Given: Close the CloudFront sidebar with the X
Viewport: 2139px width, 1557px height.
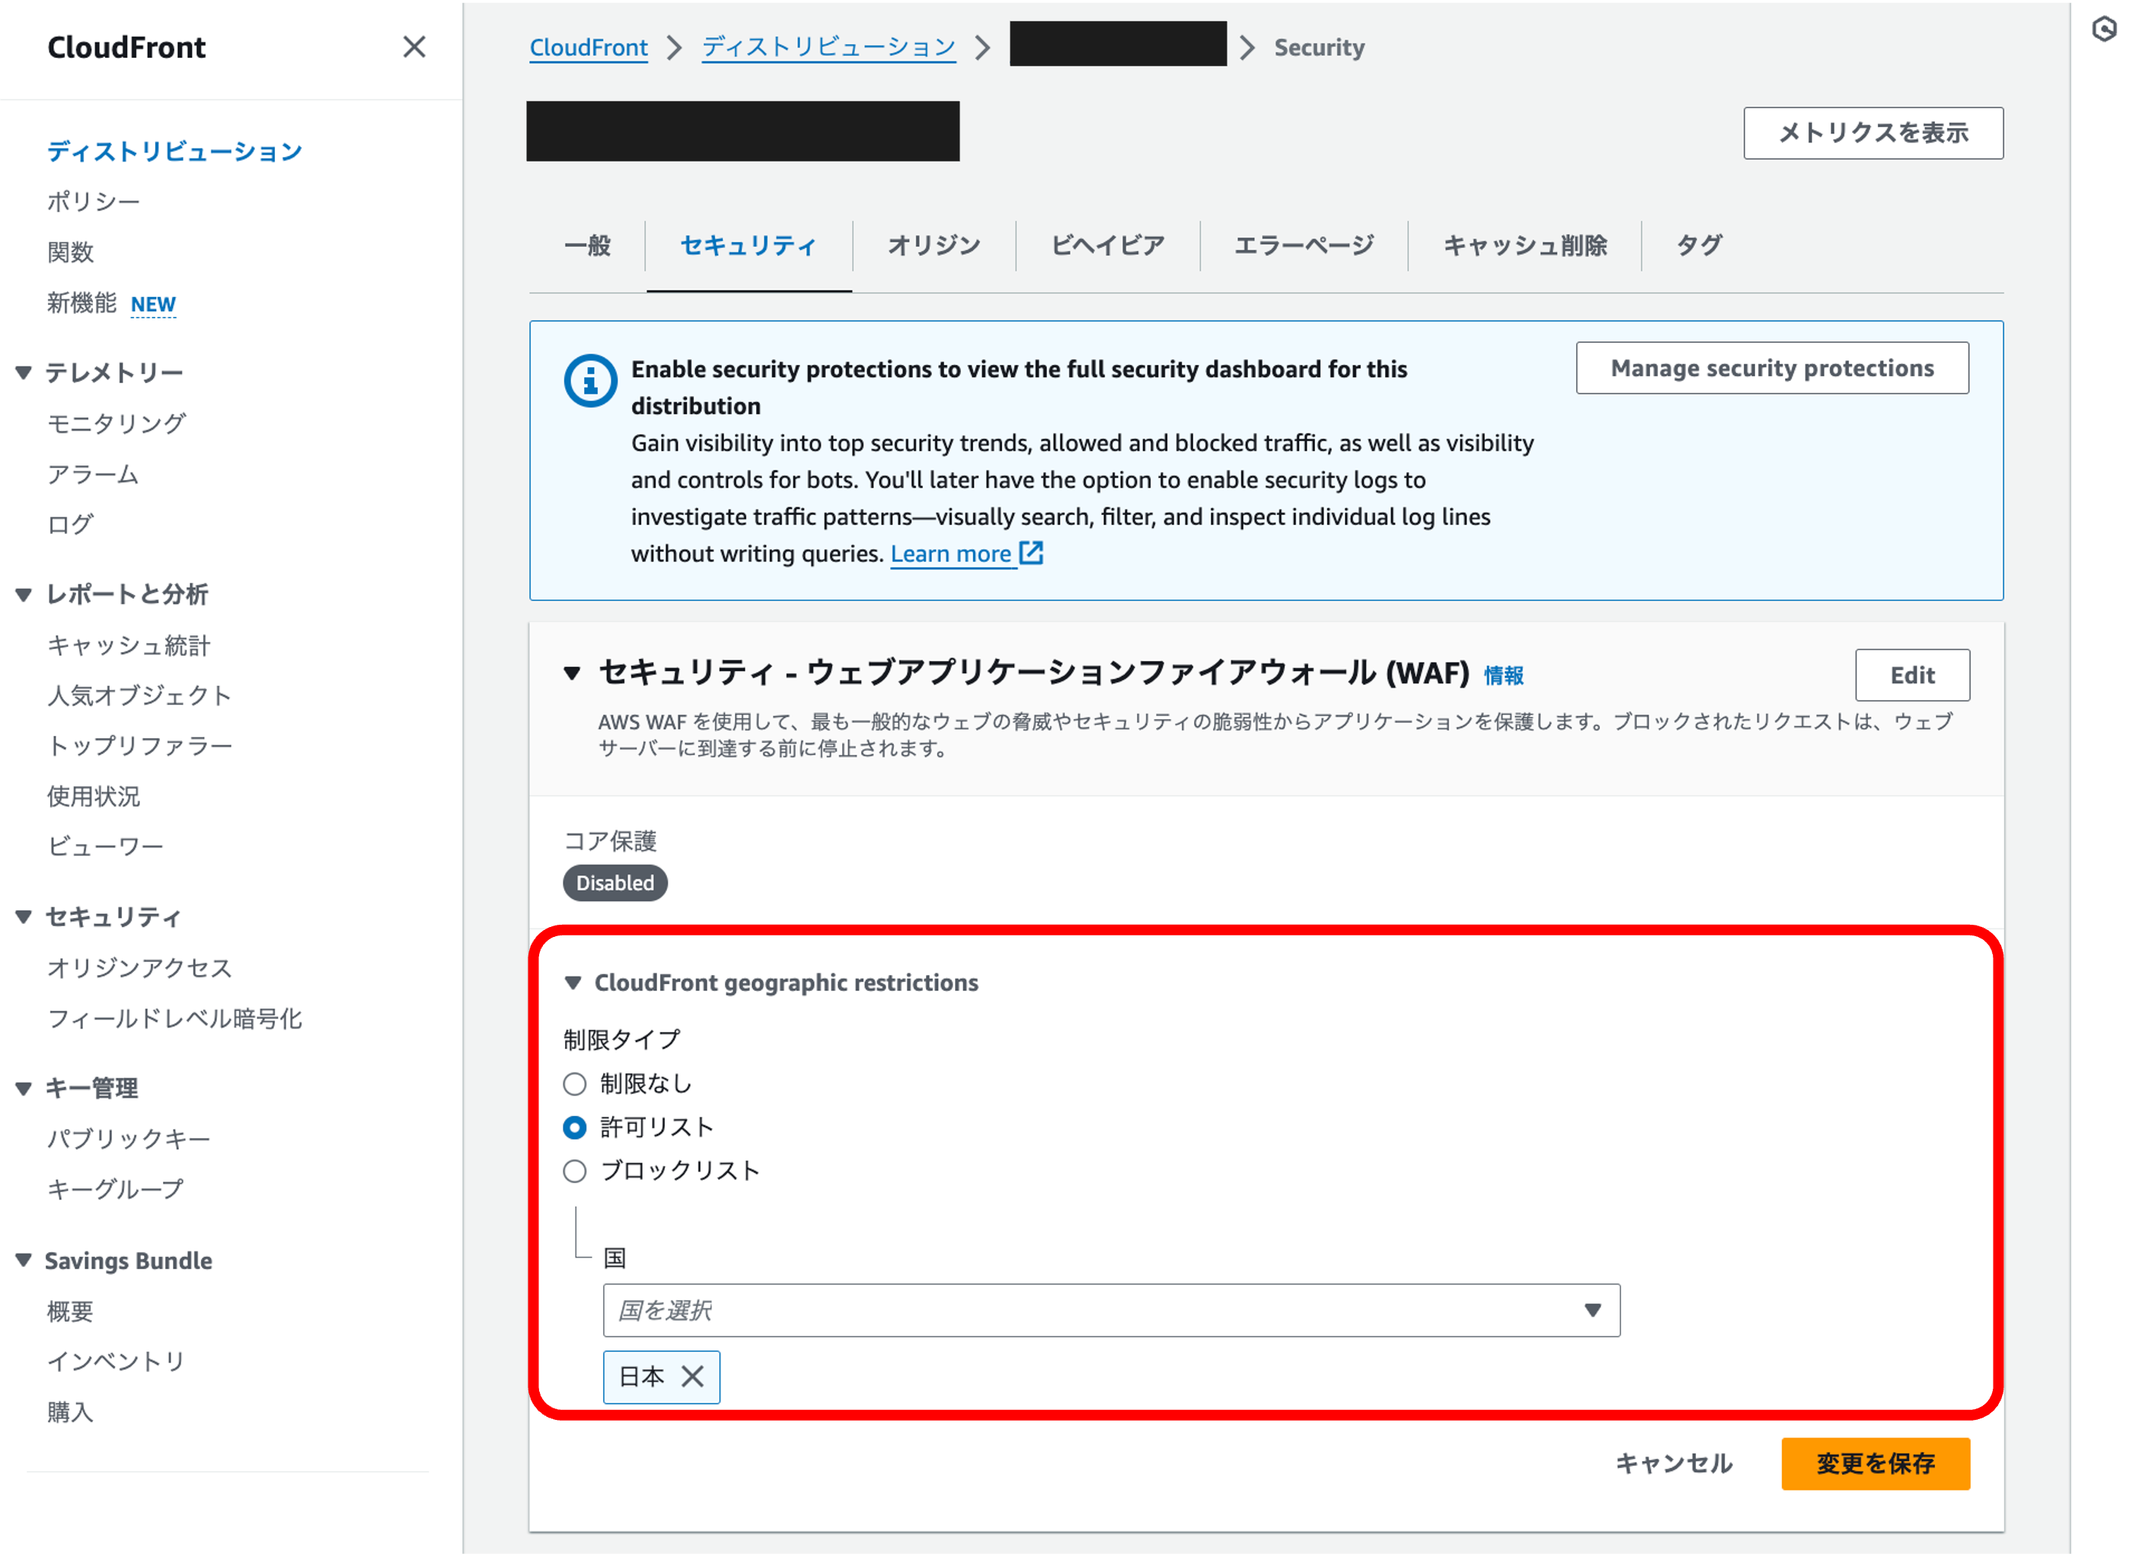Looking at the screenshot, I should [414, 47].
